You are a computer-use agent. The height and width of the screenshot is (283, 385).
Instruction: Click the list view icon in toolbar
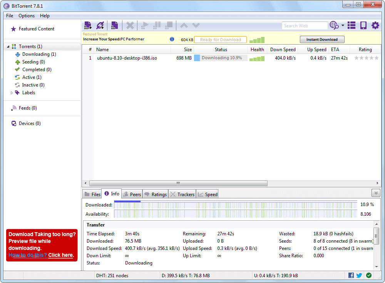tap(351, 25)
